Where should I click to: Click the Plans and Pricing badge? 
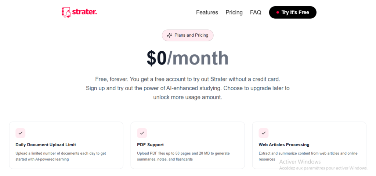click(188, 36)
